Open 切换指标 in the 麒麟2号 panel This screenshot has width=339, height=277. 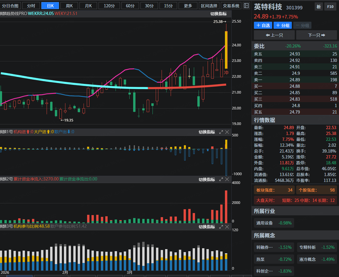tap(206, 179)
